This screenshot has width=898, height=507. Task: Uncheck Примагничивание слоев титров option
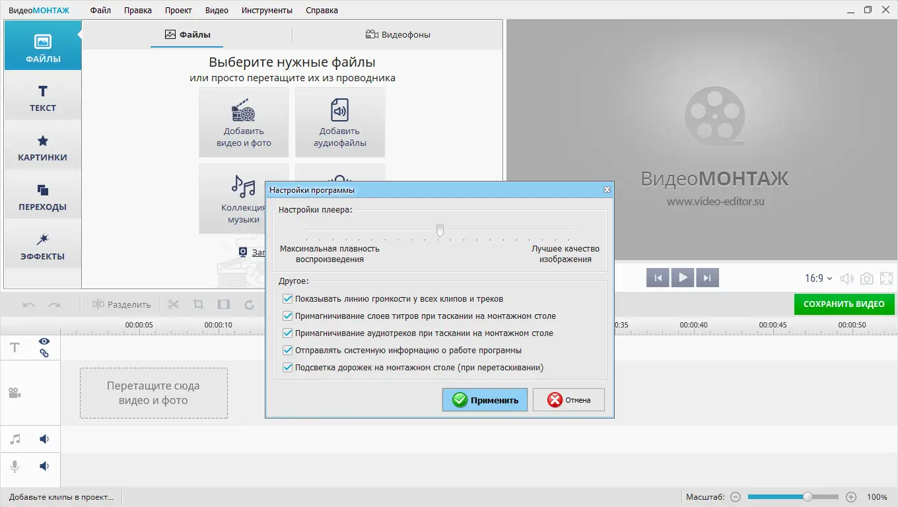[x=287, y=316]
